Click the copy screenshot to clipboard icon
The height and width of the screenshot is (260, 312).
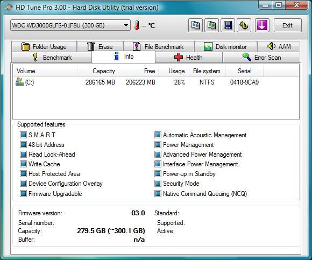click(211, 25)
